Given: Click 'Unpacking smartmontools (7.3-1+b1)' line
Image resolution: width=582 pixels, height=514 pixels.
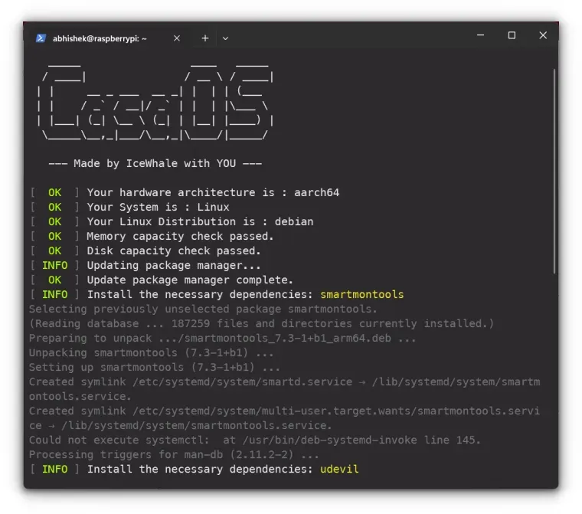Looking at the screenshot, I should pyautogui.click(x=152, y=352).
